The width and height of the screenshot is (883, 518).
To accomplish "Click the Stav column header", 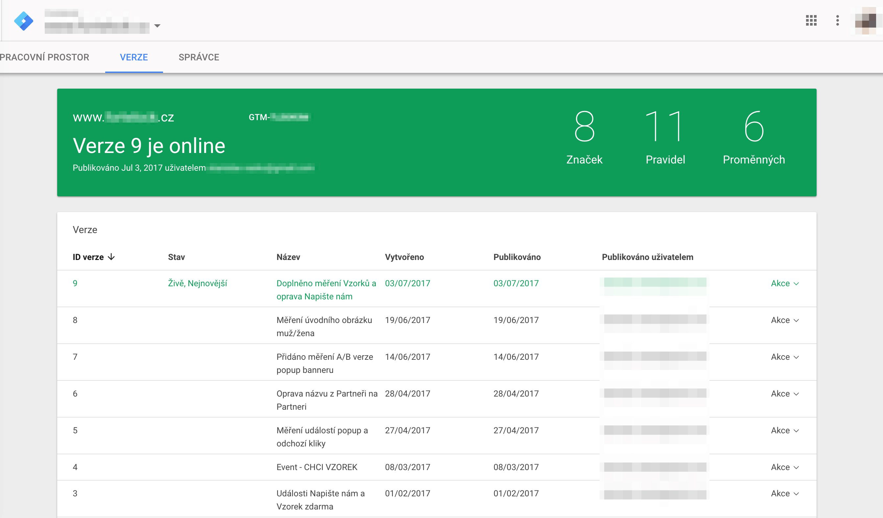I will coord(176,257).
